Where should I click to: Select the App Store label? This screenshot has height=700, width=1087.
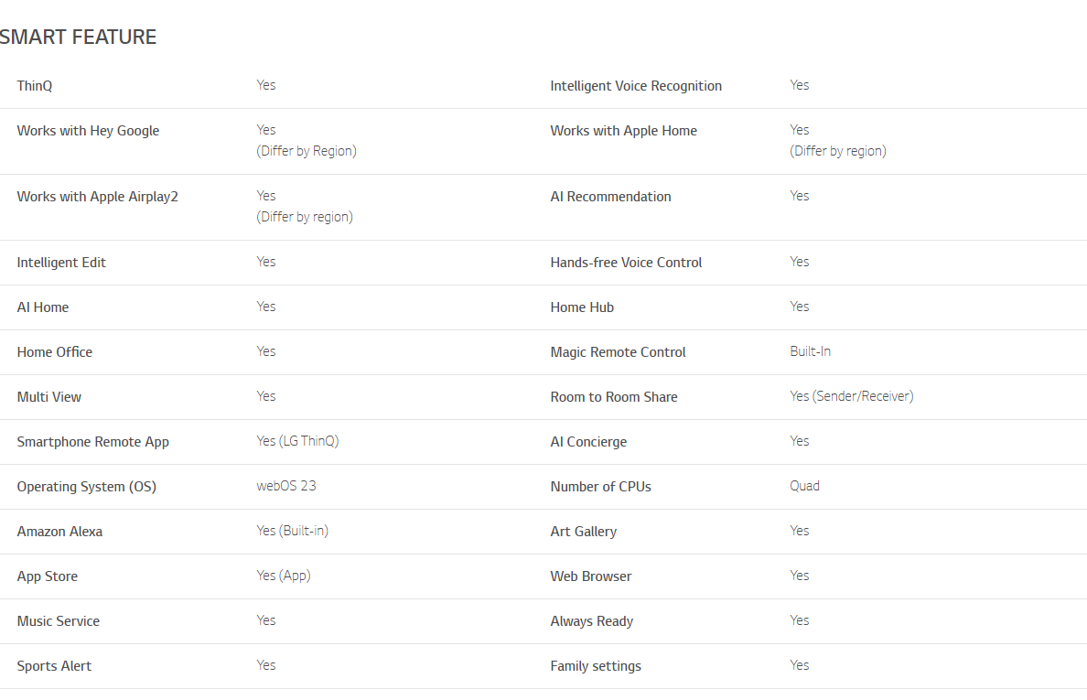click(x=48, y=576)
